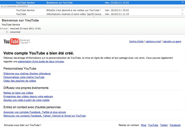Click the date mer. 16/03/11 11:34

coord(117,14)
